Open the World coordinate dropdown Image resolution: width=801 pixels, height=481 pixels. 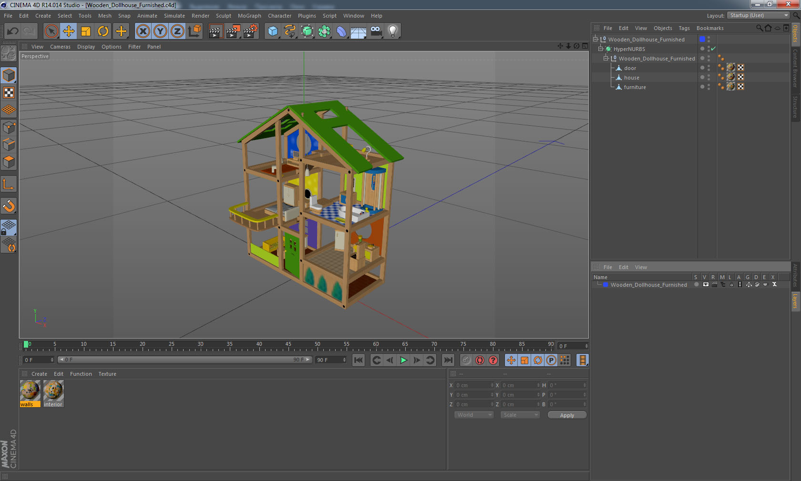tap(474, 415)
